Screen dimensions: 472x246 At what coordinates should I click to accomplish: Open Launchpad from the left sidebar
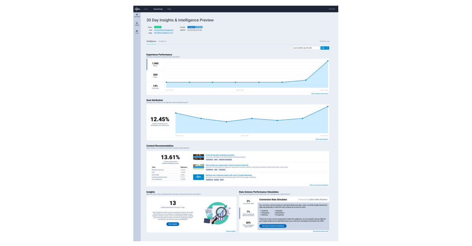[x=137, y=15]
